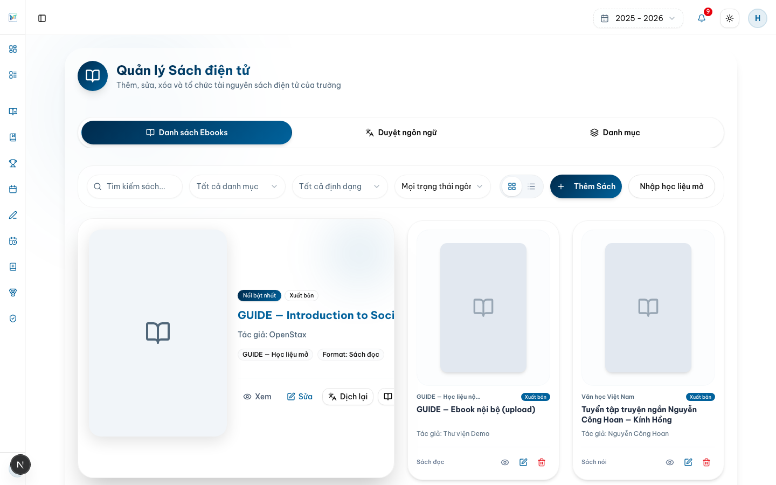Switch to list view layout
776x485 pixels.
point(531,186)
